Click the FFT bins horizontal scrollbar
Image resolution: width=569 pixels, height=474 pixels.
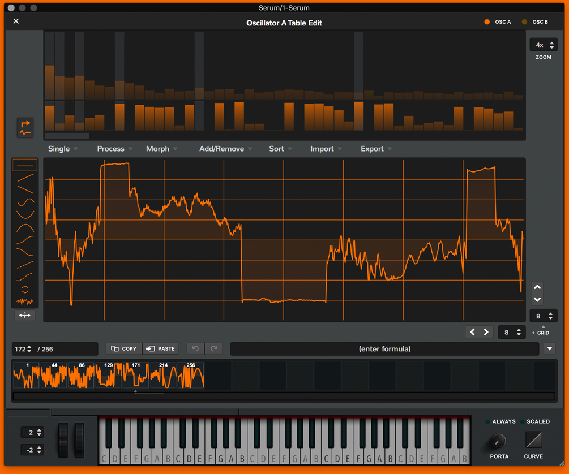[67, 136]
